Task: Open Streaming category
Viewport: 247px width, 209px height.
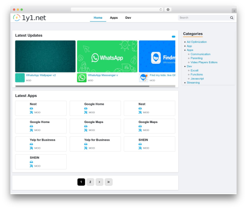Action: tap(193, 83)
